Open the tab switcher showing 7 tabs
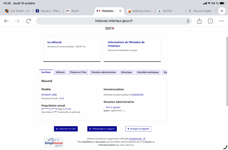This screenshot has height=150, width=228. click(210, 21)
